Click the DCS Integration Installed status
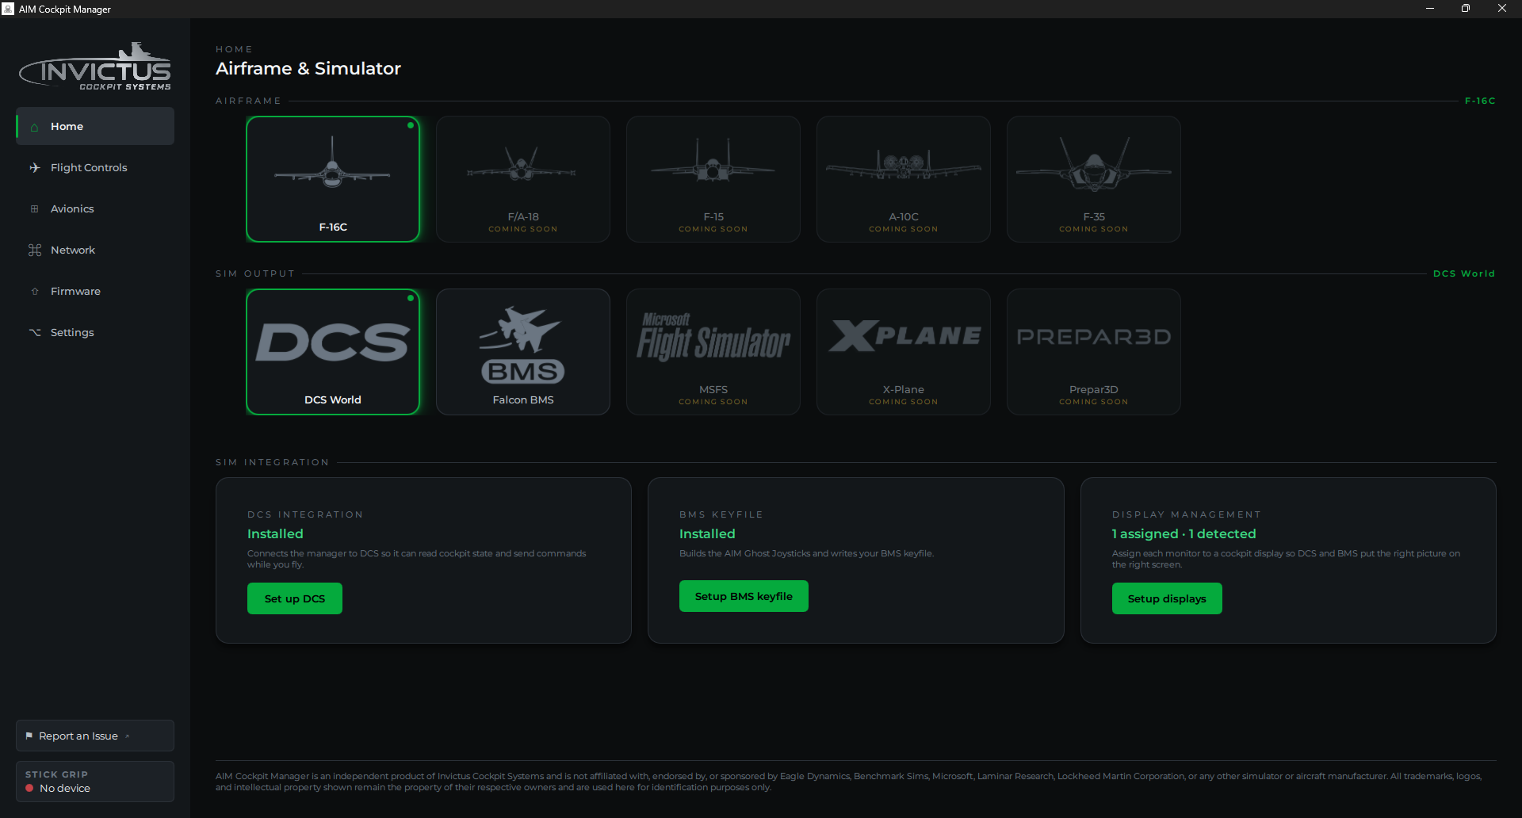 click(x=275, y=533)
